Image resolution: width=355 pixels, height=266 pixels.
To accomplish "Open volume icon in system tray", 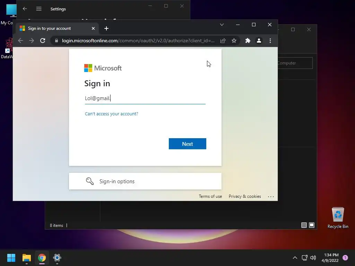I will 313,258.
